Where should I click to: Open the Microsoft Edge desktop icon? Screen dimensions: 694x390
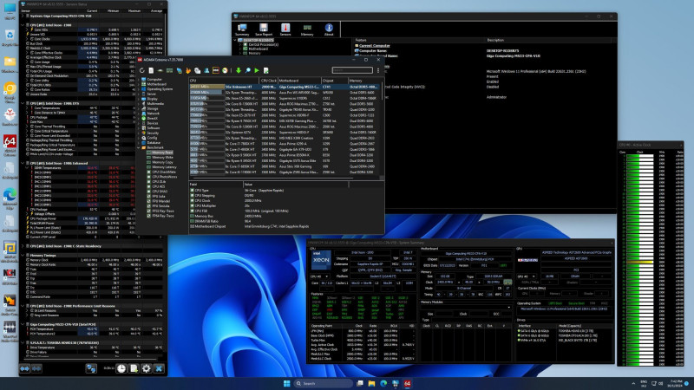tap(10, 198)
